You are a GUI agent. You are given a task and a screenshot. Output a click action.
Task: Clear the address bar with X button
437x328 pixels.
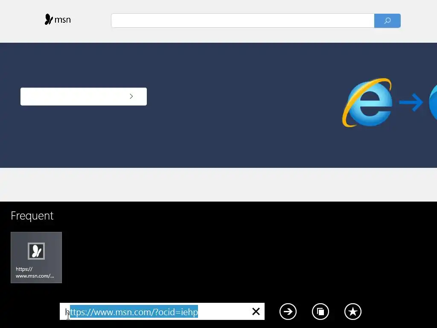[x=256, y=311]
